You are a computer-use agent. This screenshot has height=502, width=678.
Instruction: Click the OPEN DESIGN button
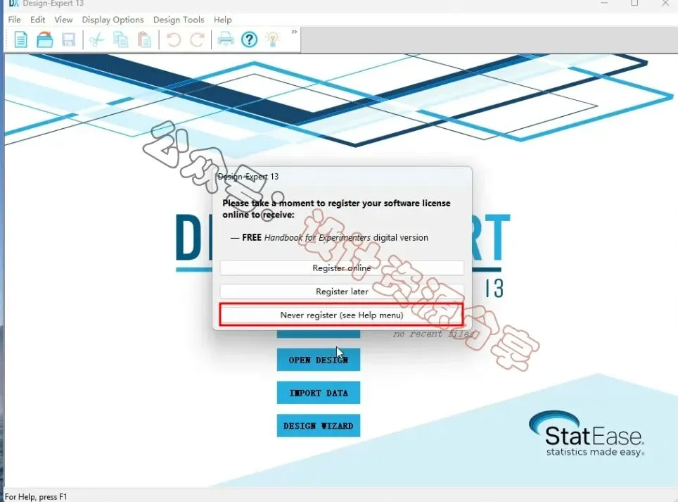pyautogui.click(x=318, y=360)
